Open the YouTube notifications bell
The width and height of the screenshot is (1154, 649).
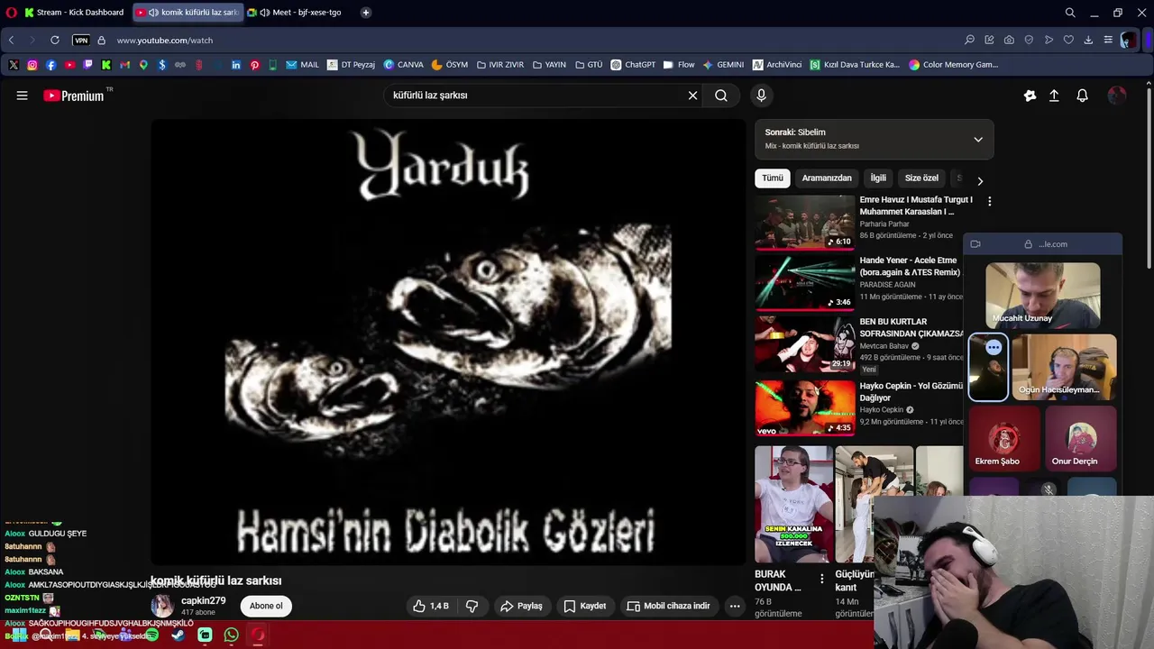pyautogui.click(x=1083, y=96)
